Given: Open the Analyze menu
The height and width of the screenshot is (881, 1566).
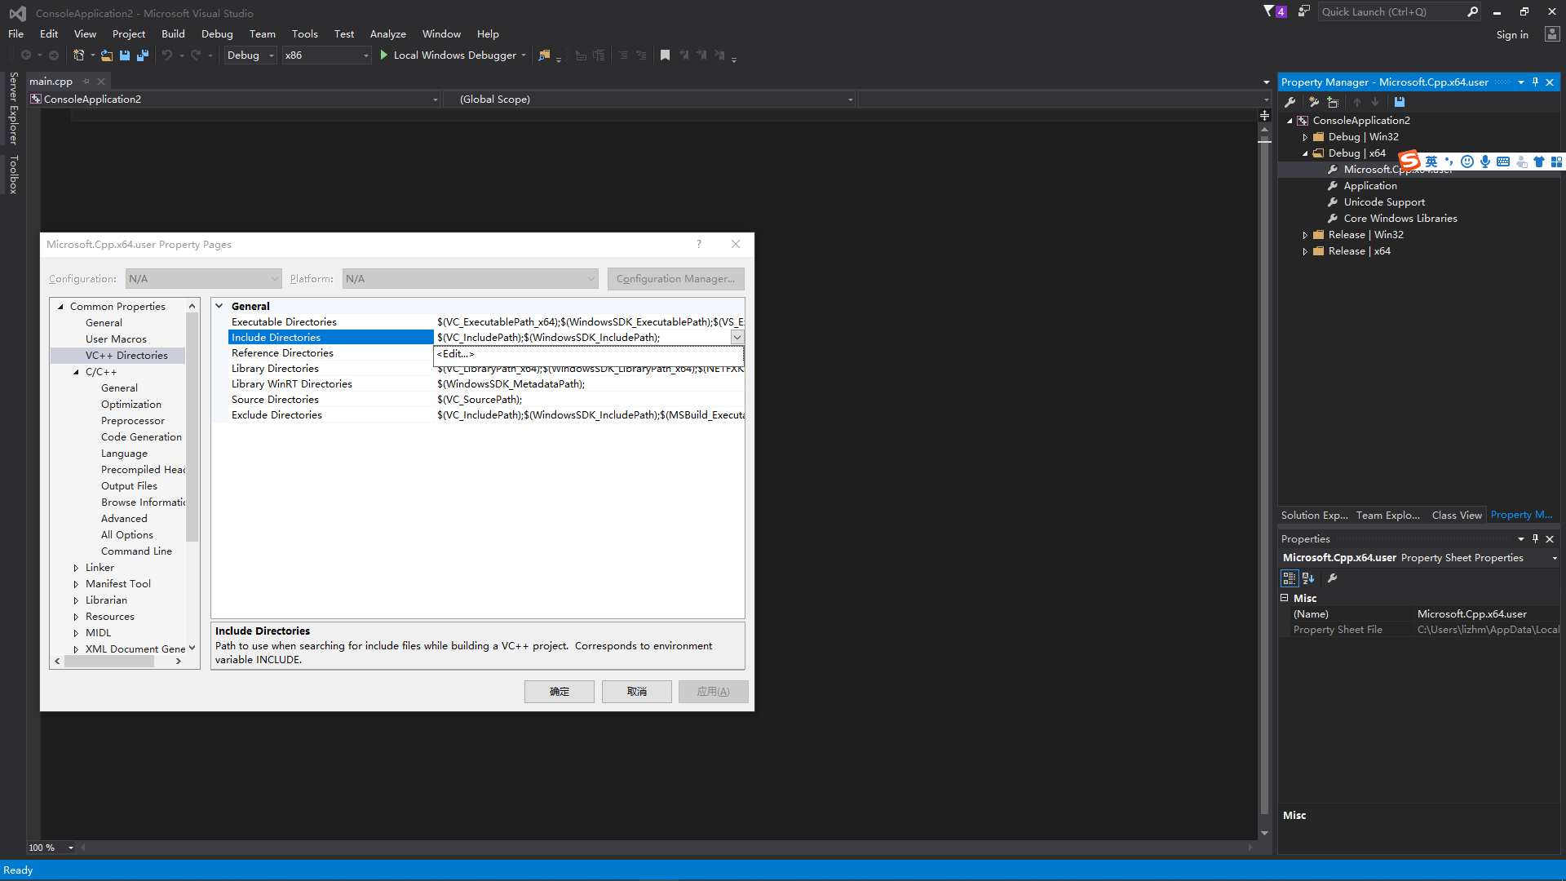Looking at the screenshot, I should [388, 34].
